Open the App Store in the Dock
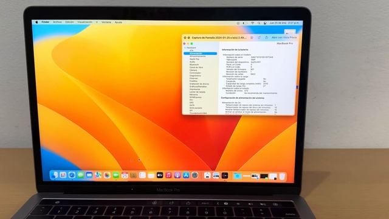The image size is (389, 219). click(186, 175)
